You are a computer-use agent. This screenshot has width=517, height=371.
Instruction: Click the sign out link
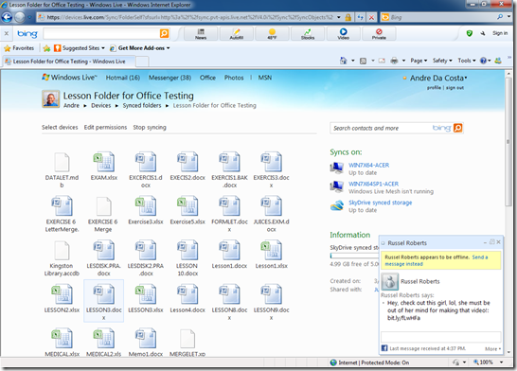coord(455,88)
